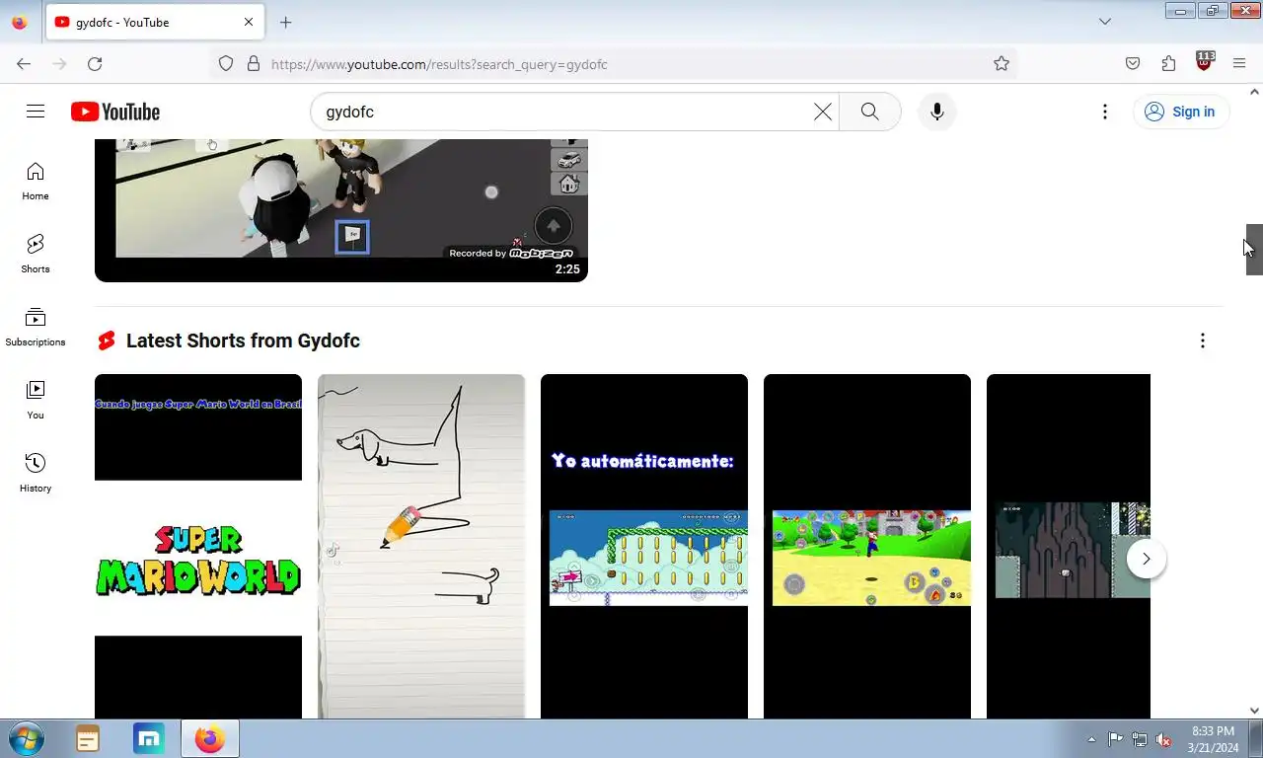The height and width of the screenshot is (758, 1263).
Task: Run search with the magnifier button
Action: (869, 112)
